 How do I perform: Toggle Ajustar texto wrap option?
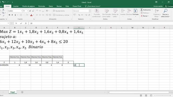pos(59,11)
